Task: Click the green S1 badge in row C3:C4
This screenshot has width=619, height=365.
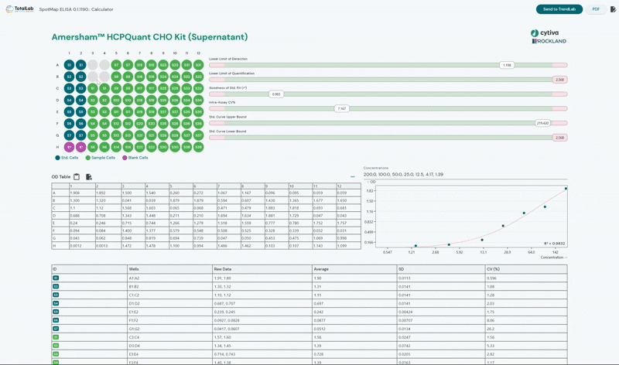Action: coord(56,337)
